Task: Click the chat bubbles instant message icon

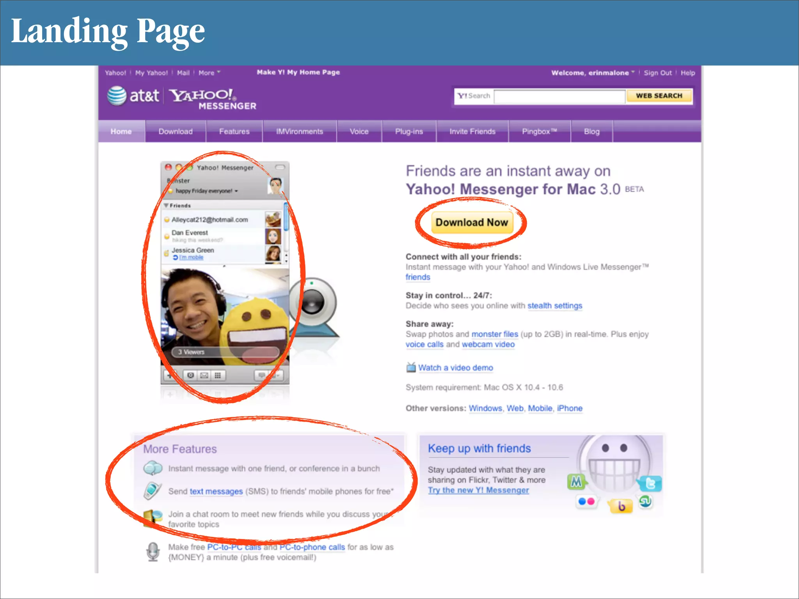Action: click(153, 468)
